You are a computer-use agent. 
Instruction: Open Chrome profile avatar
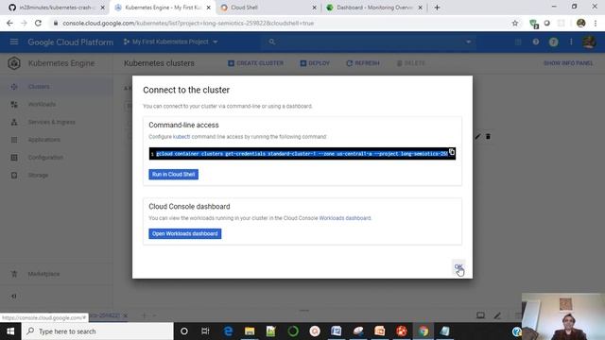(x=580, y=23)
